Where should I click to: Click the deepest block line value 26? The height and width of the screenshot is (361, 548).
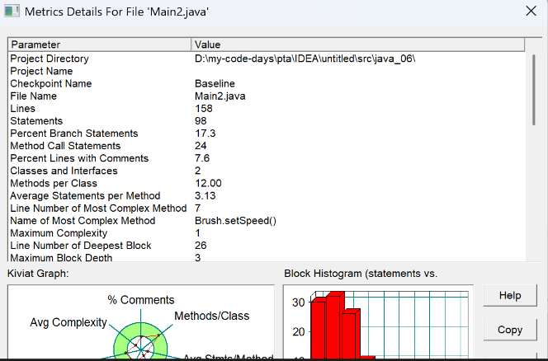coord(201,246)
